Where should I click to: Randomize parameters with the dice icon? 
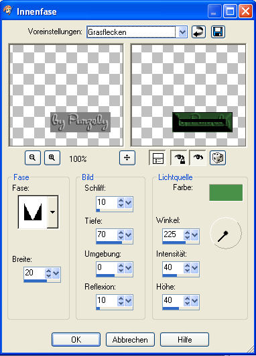click(x=218, y=158)
